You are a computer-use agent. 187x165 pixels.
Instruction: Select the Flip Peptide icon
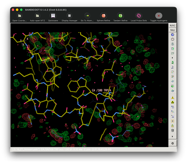pos(172,81)
